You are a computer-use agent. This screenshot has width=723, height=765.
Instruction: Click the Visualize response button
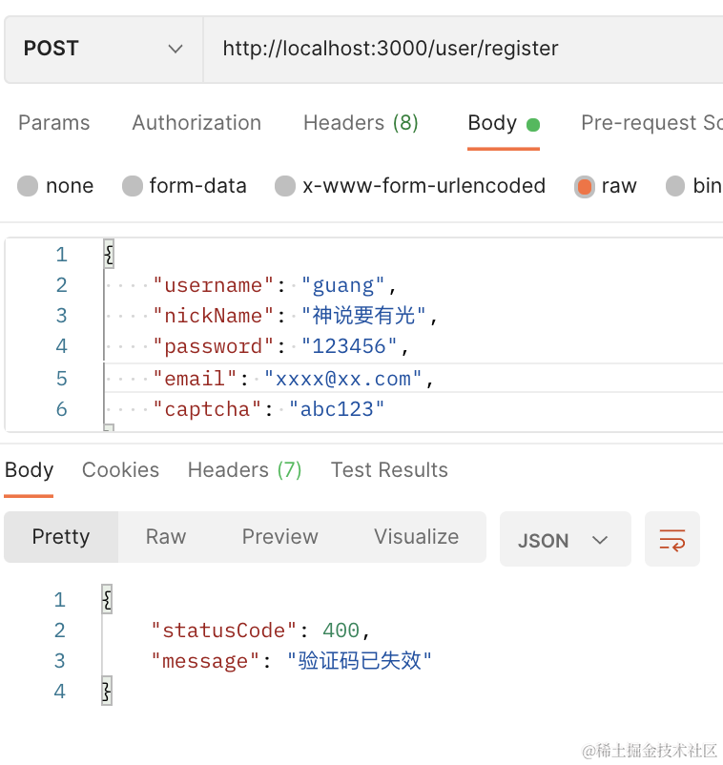click(416, 537)
